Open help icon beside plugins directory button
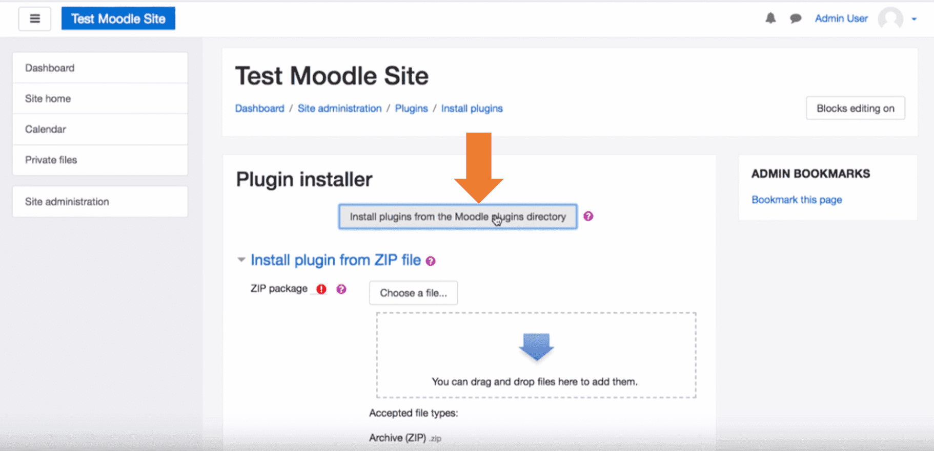This screenshot has width=934, height=451. pos(588,216)
